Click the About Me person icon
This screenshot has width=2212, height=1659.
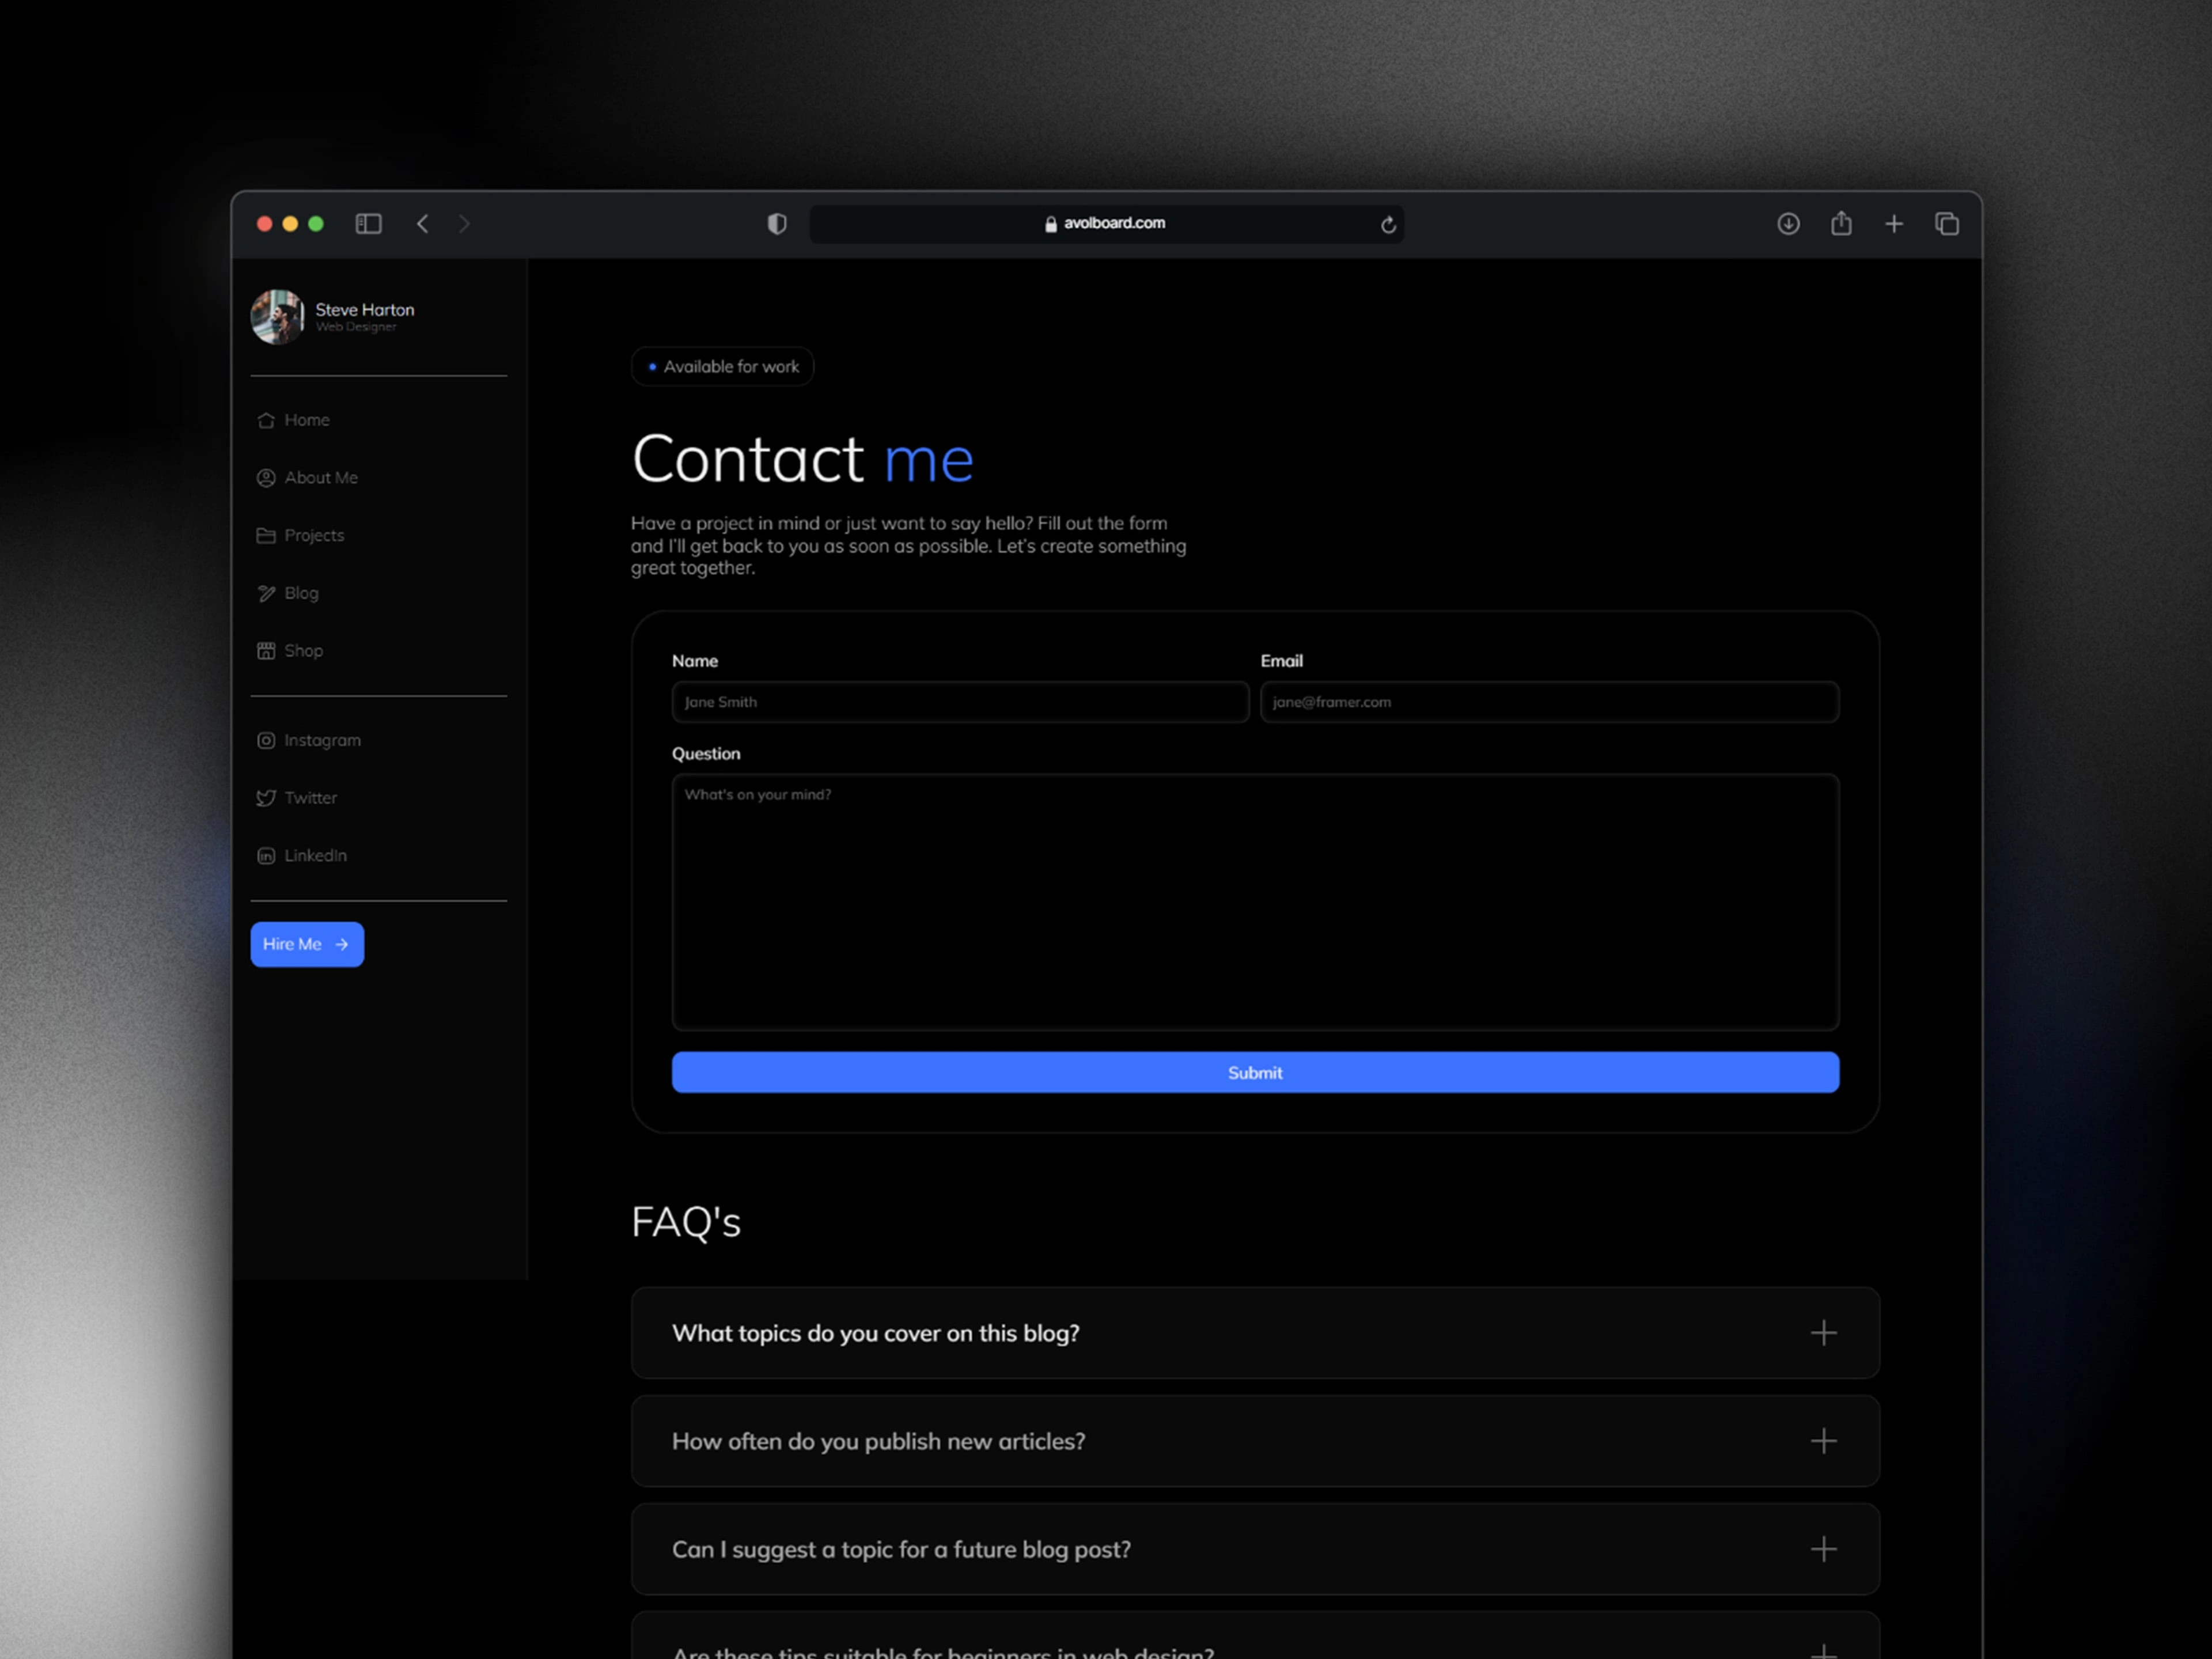tap(266, 478)
